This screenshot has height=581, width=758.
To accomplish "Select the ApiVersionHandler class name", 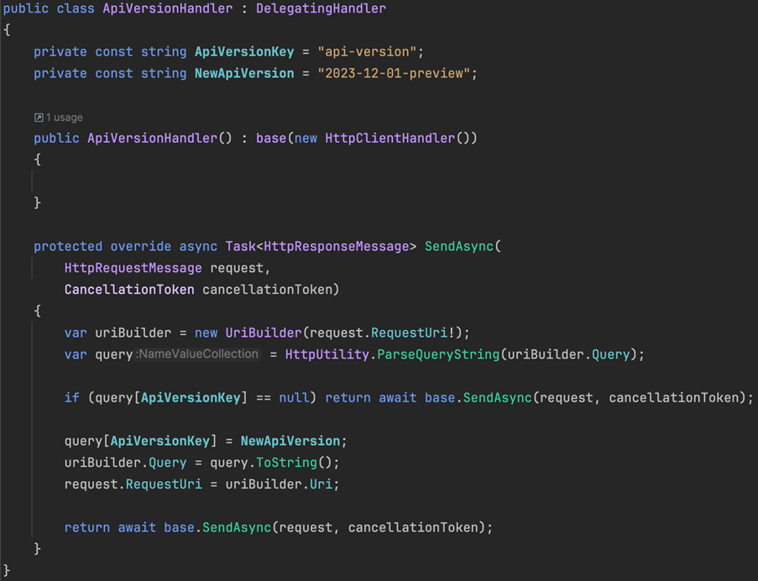I will point(167,8).
